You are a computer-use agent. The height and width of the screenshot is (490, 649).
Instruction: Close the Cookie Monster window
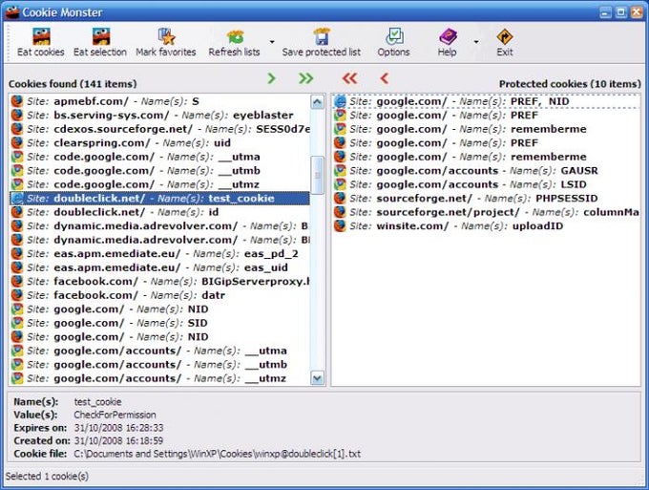pyautogui.click(x=637, y=12)
